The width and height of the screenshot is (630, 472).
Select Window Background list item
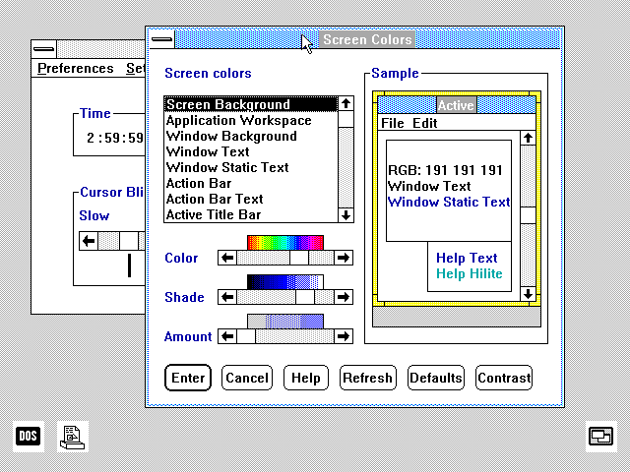(x=251, y=136)
